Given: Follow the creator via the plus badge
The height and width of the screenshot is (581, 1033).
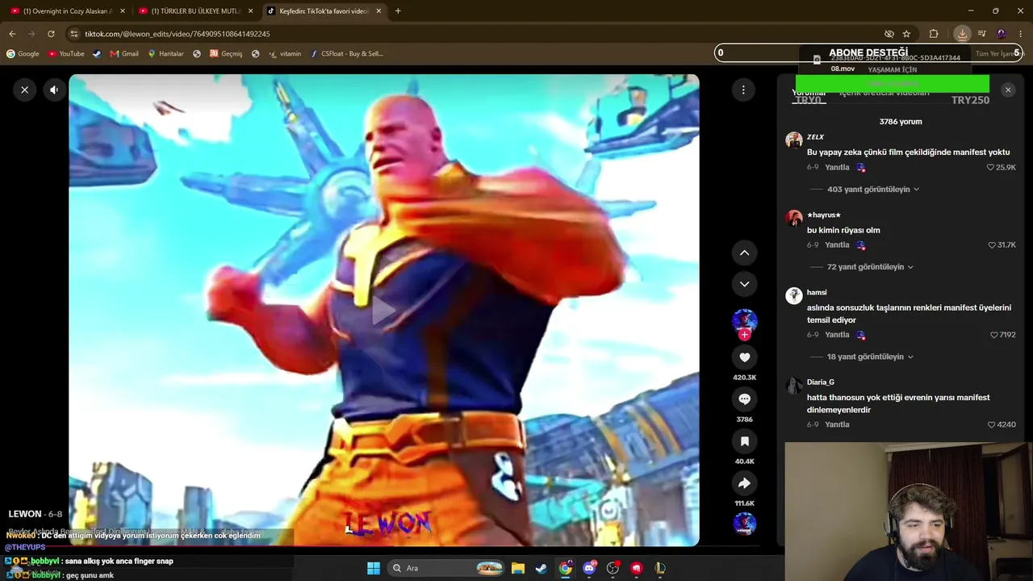Looking at the screenshot, I should coord(744,334).
